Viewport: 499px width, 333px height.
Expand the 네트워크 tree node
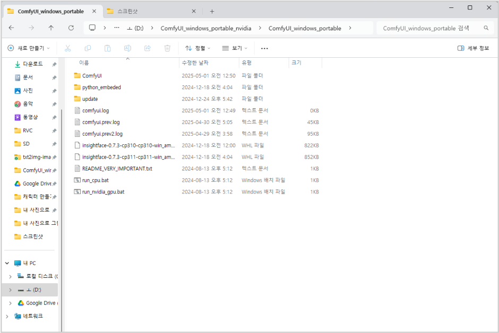click(x=7, y=316)
